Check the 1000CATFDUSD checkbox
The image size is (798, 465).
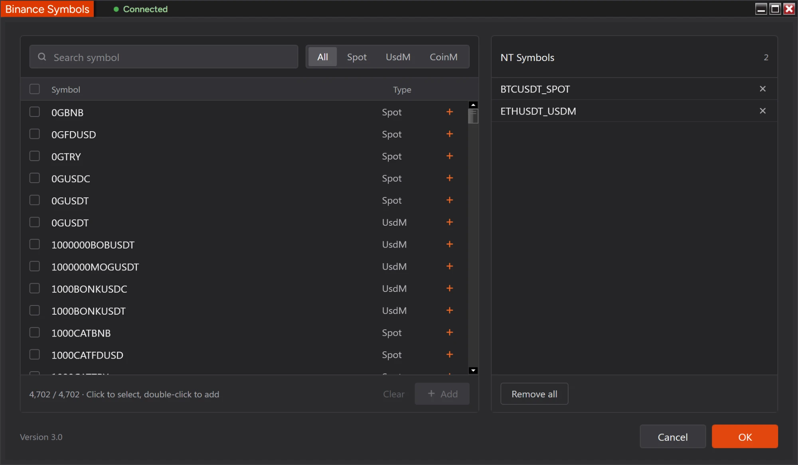[35, 355]
